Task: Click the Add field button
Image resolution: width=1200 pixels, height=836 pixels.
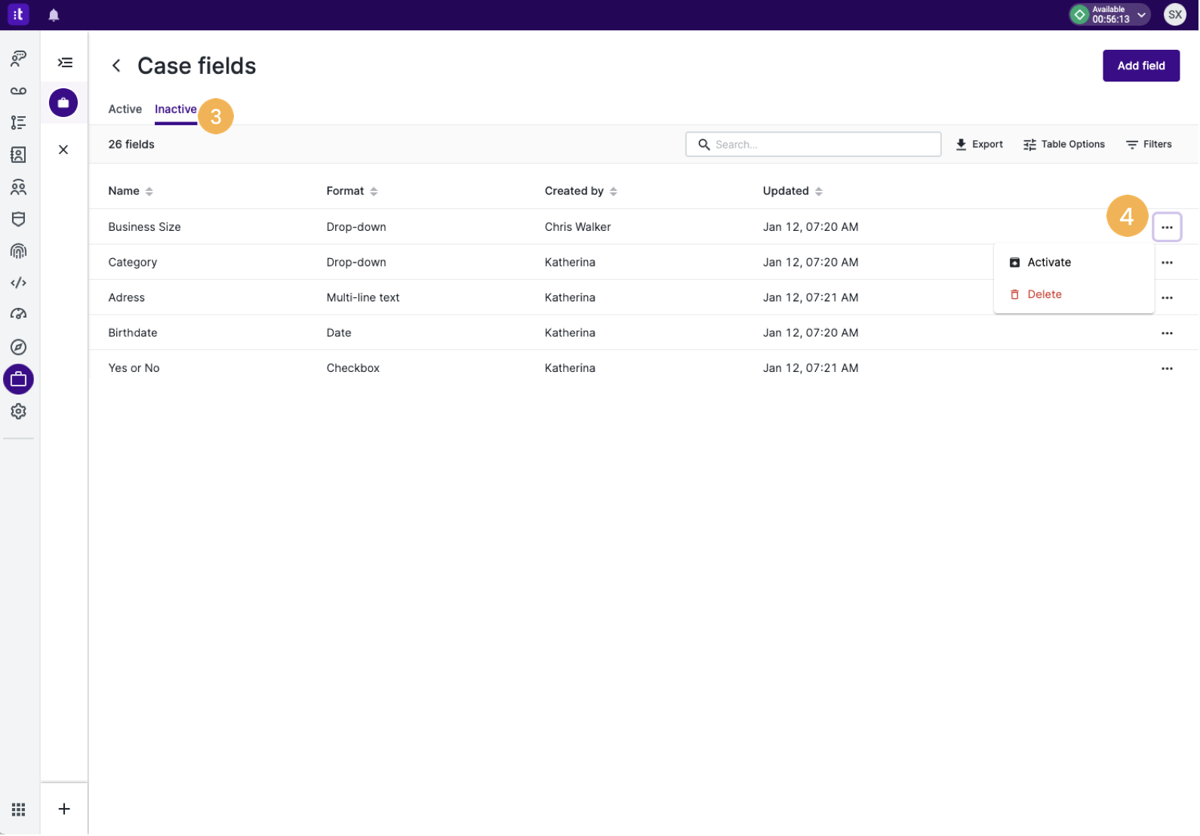Action: [1141, 66]
